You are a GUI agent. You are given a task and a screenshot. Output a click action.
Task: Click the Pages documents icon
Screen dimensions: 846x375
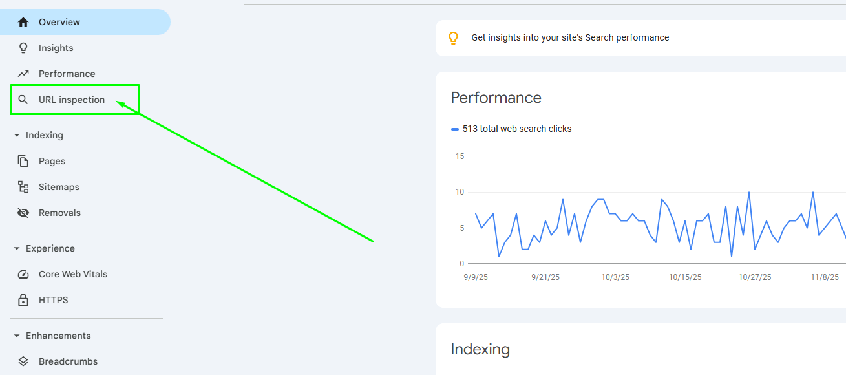(x=23, y=161)
